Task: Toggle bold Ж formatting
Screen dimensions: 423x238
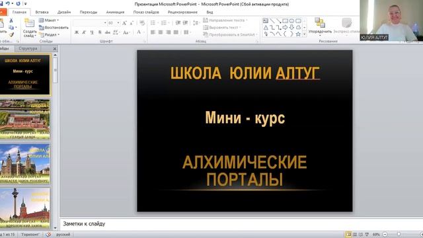Action: coord(77,32)
